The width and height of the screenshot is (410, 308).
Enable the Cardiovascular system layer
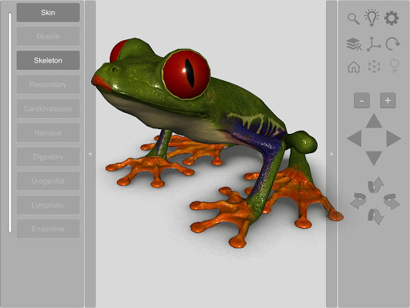pos(48,108)
